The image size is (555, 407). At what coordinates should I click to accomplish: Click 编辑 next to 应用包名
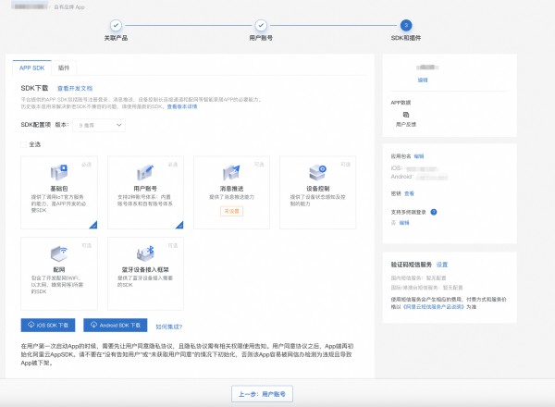click(419, 156)
